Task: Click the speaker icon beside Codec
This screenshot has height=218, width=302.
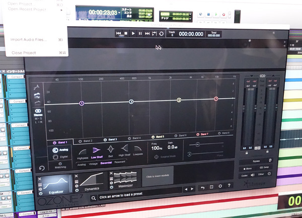Action: pos(253,175)
